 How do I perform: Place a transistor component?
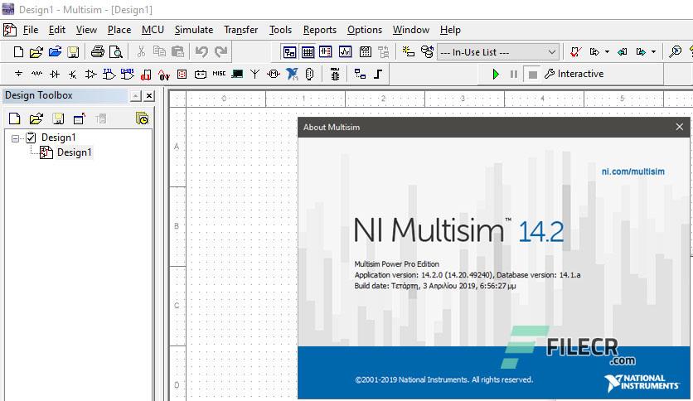click(73, 75)
